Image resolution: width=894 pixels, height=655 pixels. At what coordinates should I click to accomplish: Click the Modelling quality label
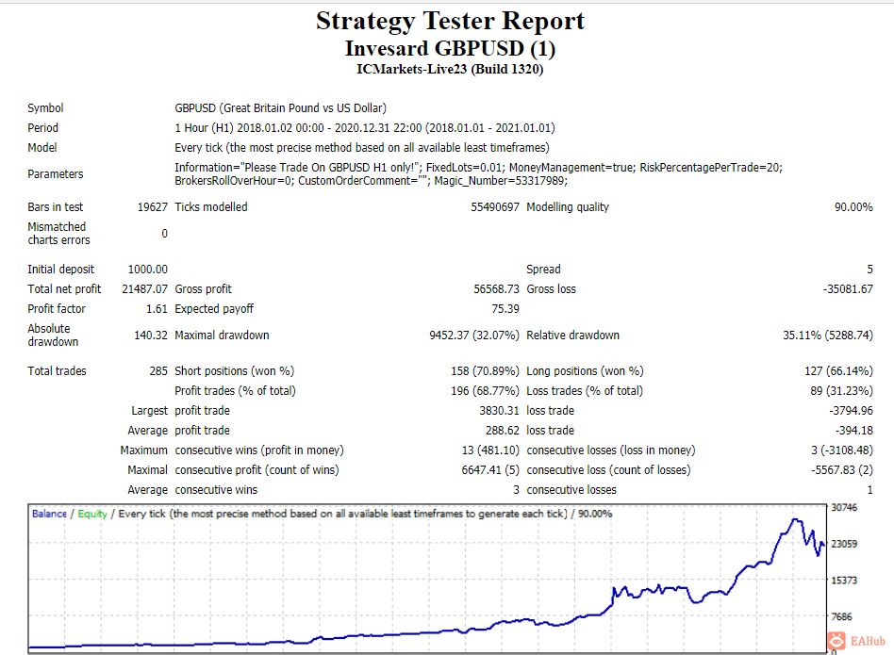click(x=568, y=206)
